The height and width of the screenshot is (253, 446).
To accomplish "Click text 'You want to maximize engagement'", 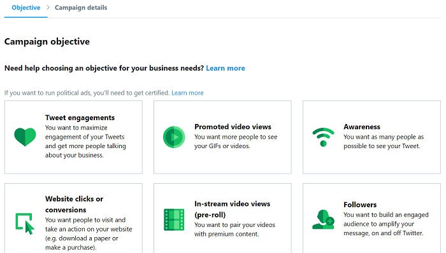I will pyautogui.click(x=76, y=132).
